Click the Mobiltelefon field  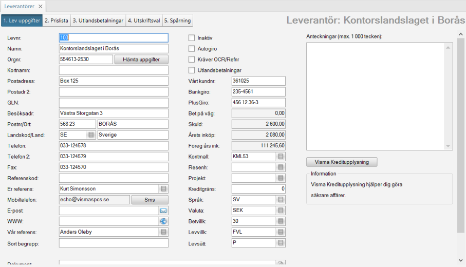click(95, 200)
